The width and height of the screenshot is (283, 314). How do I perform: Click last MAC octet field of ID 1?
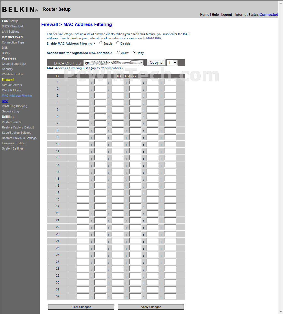point(170,82)
